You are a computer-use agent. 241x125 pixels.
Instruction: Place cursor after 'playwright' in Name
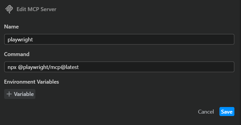click(33, 40)
